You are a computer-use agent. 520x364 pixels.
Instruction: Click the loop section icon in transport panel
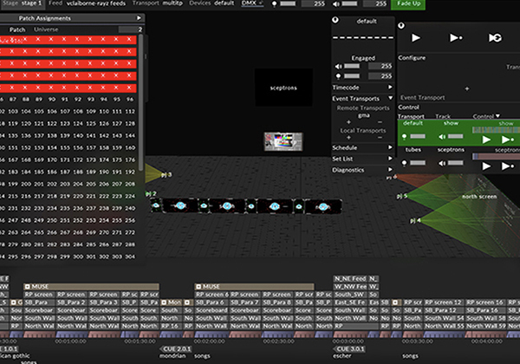[494, 38]
